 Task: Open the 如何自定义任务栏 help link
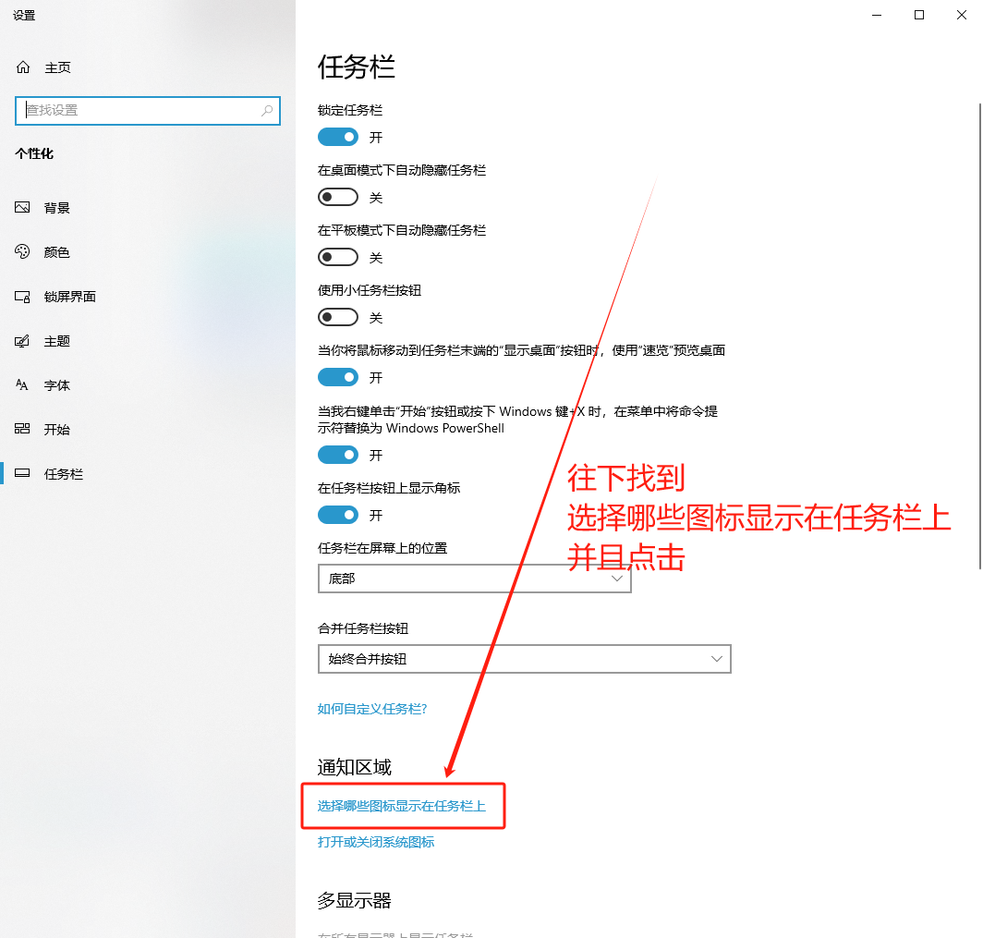[x=373, y=709]
